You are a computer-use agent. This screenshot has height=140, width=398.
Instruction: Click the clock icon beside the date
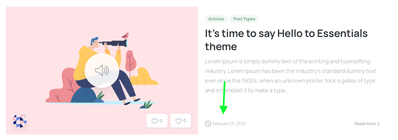(208, 124)
